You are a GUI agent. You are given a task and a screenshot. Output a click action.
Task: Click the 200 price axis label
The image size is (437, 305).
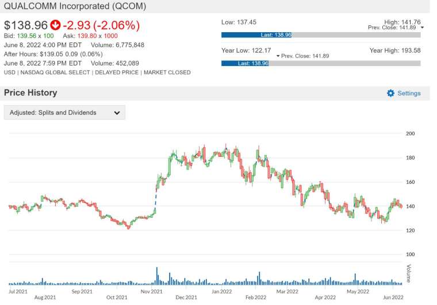(x=410, y=134)
